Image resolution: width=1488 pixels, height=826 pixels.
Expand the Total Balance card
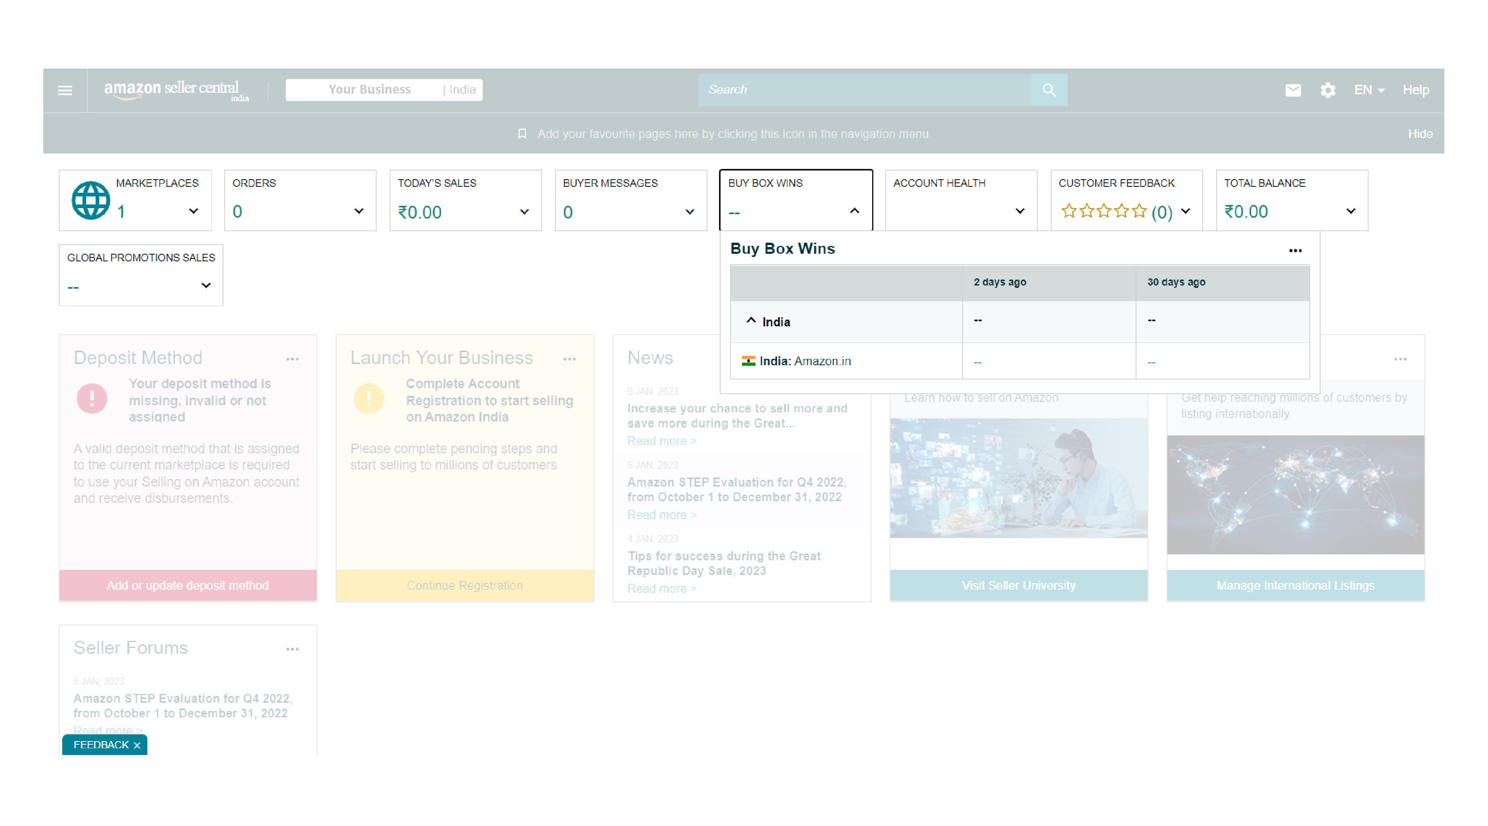pos(1351,211)
